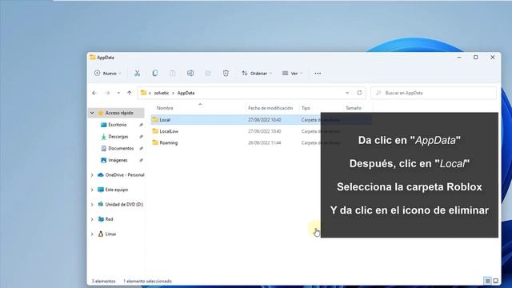Open Descargas in the sidebar
512x288 pixels.
[x=118, y=137]
